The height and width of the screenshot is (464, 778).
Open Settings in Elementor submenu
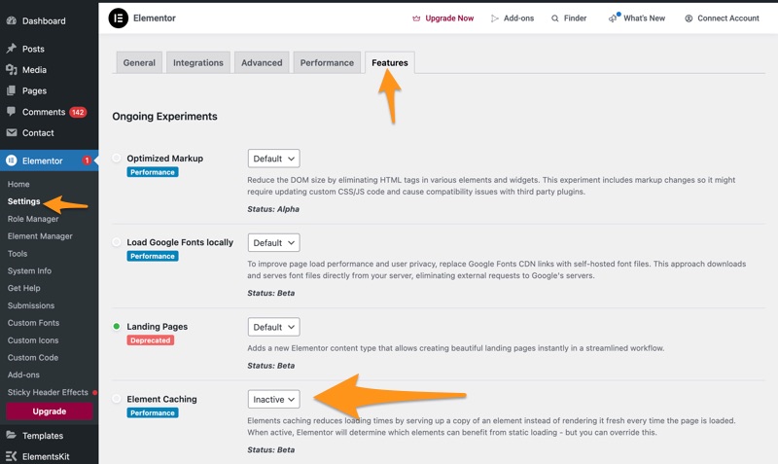click(x=23, y=201)
